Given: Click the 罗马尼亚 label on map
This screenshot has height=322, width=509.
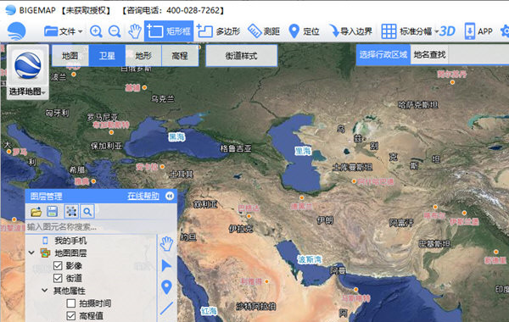Looking at the screenshot, I should click(x=103, y=117).
